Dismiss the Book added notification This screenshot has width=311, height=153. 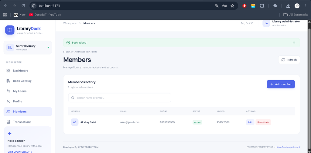(x=294, y=42)
